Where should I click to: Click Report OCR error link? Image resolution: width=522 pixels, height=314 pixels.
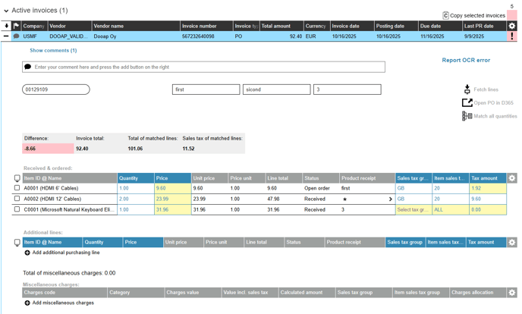466,60
